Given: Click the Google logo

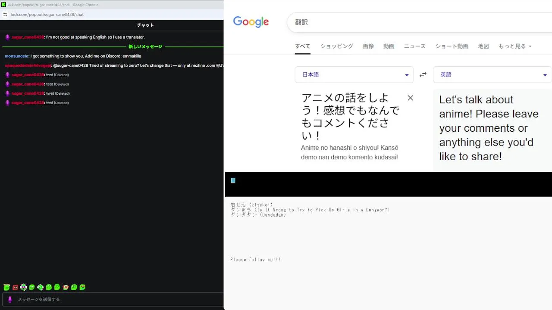Looking at the screenshot, I should [x=251, y=22].
